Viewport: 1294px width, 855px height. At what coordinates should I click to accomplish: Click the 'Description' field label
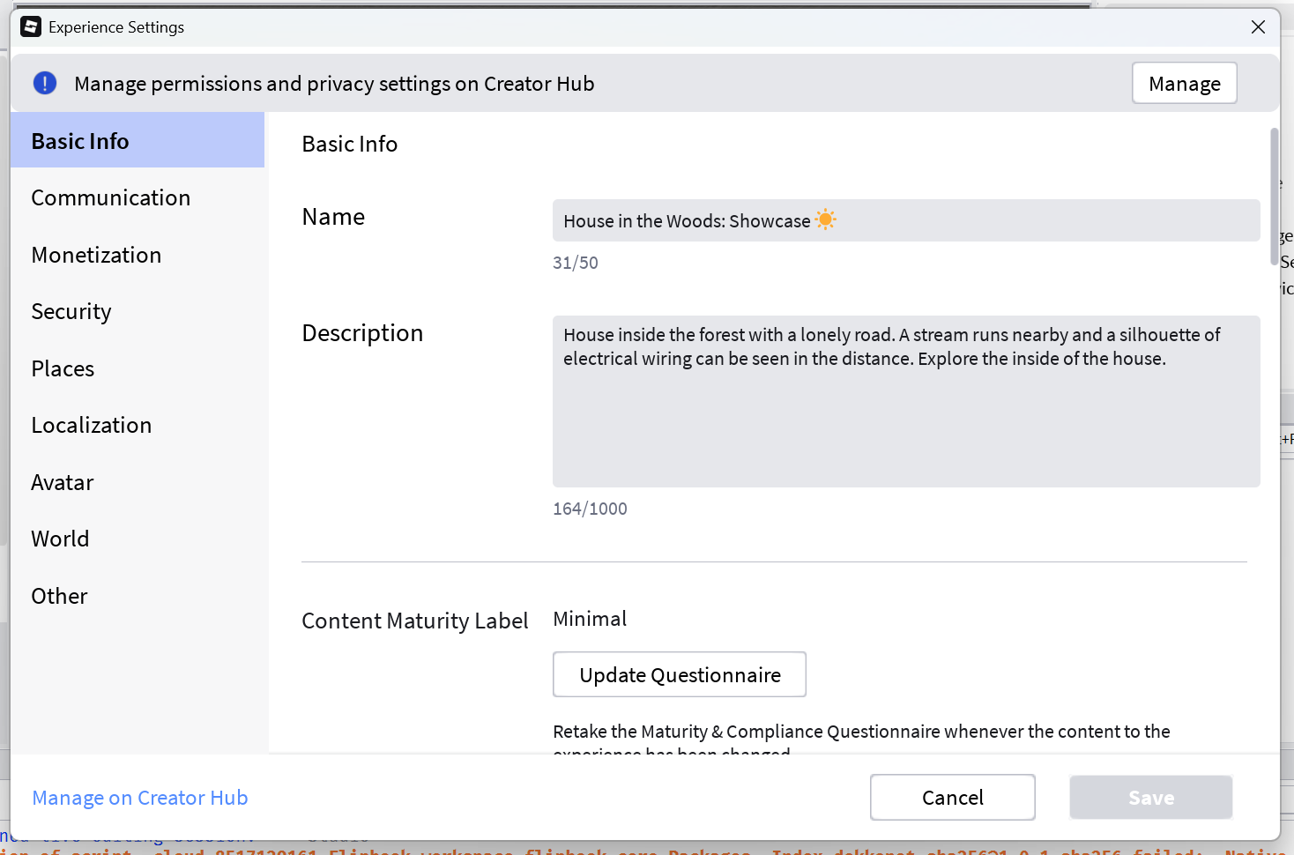click(x=362, y=333)
